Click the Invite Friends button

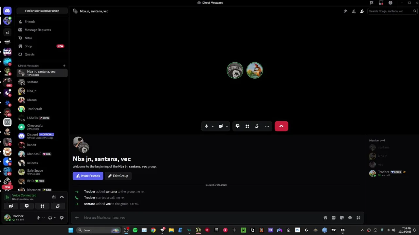88,176
